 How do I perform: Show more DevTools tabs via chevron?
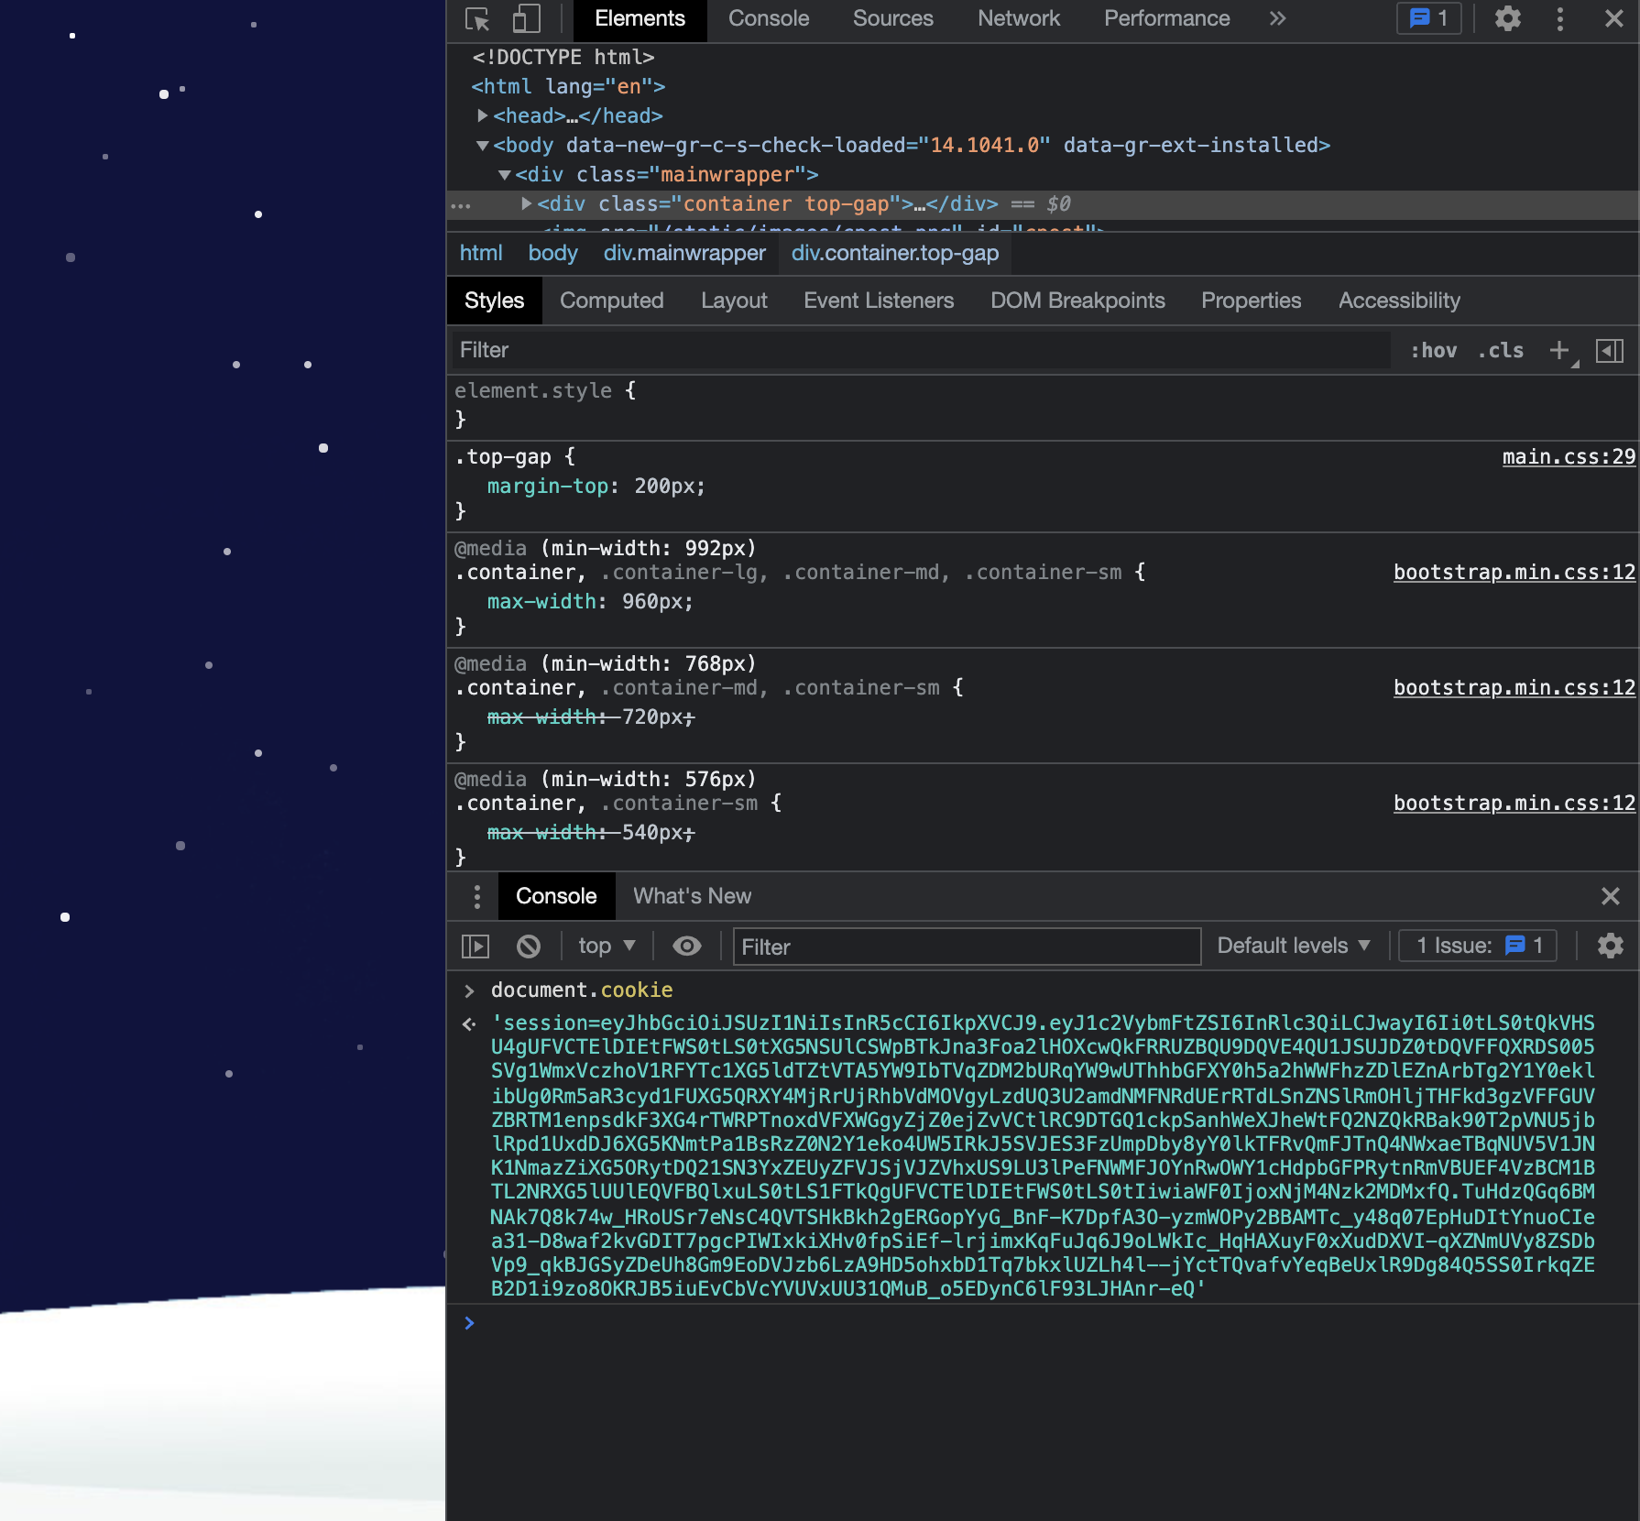pyautogui.click(x=1277, y=19)
